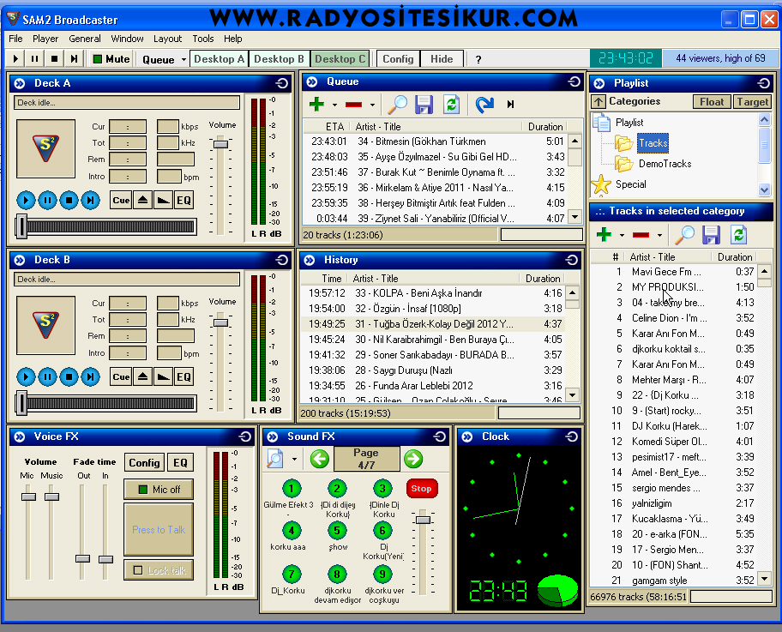The width and height of the screenshot is (782, 632).
Task: Click the eject icon on Deck A
Action: [142, 201]
